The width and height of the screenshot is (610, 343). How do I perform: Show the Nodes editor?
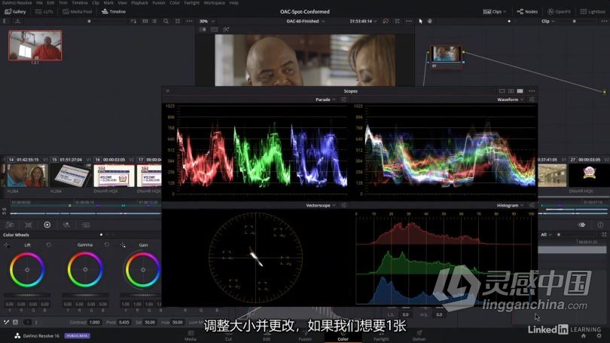[527, 11]
